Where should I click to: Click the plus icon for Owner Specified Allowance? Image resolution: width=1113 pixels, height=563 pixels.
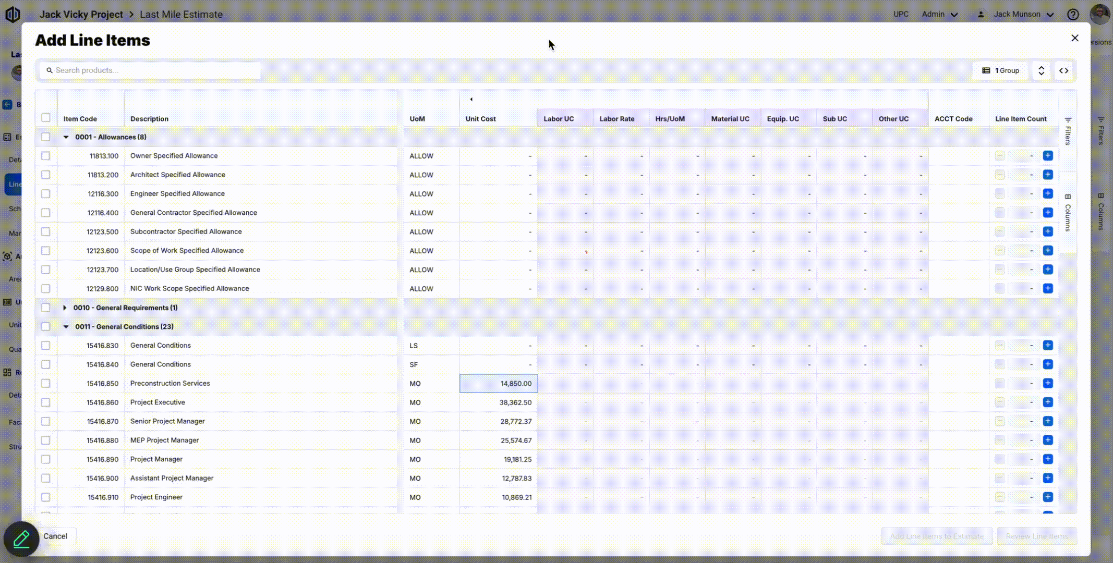point(1047,156)
